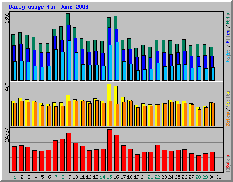Click day 24 on the x-axis
Viewport: 233px width, 182px height.
click(x=171, y=177)
